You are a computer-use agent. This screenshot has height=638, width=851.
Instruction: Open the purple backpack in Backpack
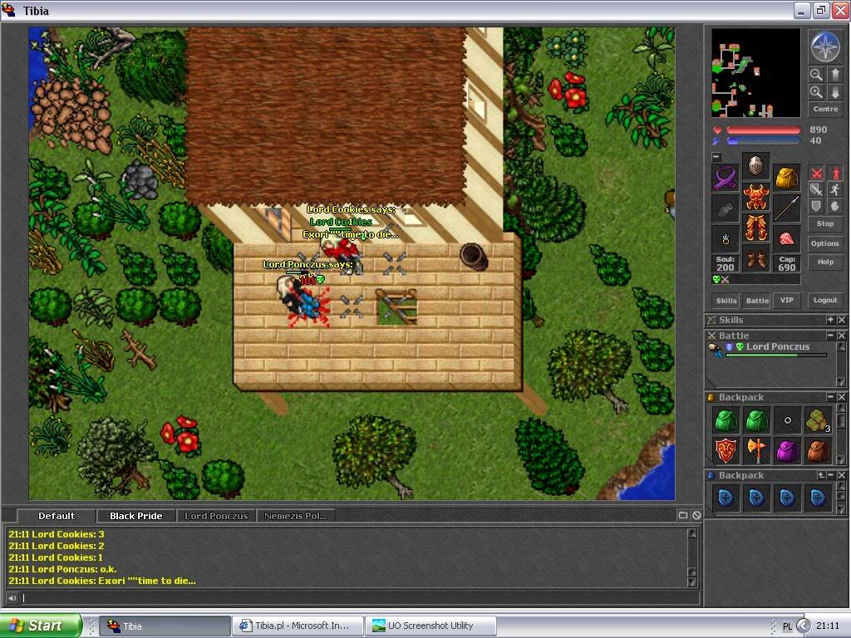(x=787, y=450)
